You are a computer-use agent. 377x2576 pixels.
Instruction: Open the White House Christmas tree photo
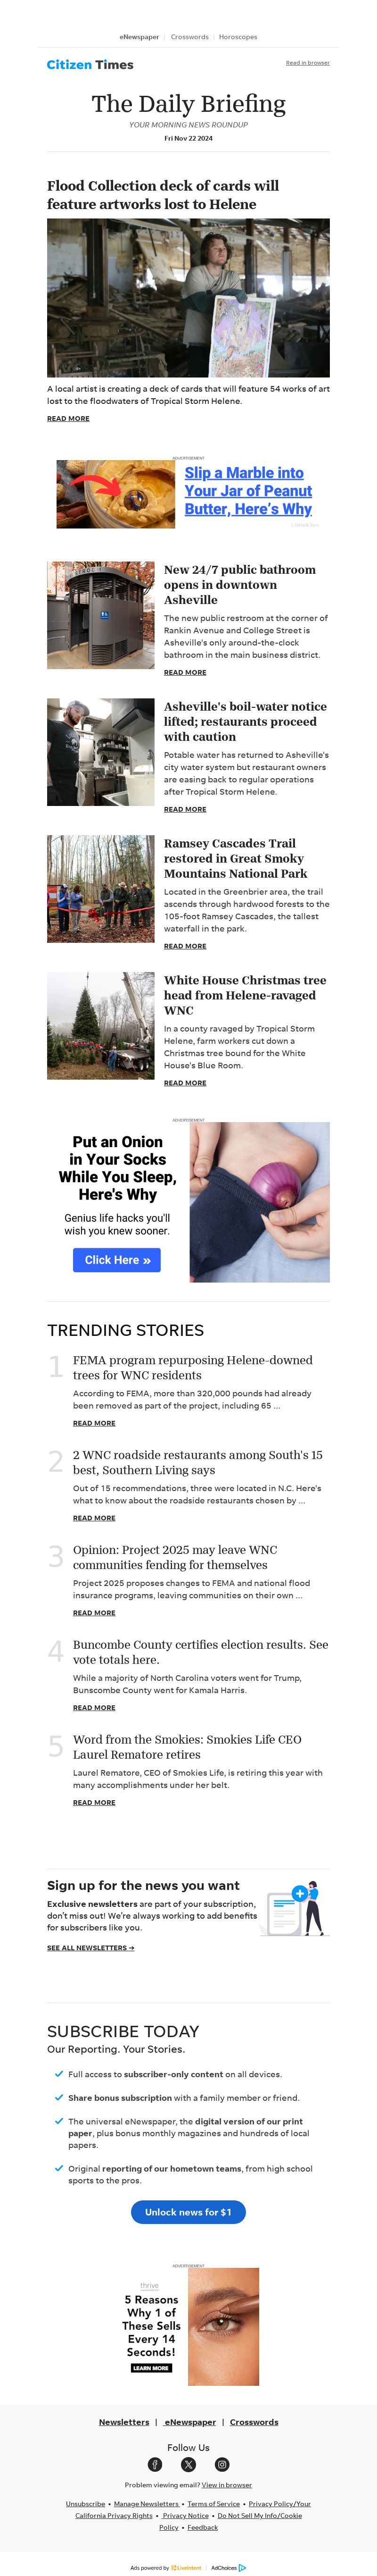pos(101,1025)
